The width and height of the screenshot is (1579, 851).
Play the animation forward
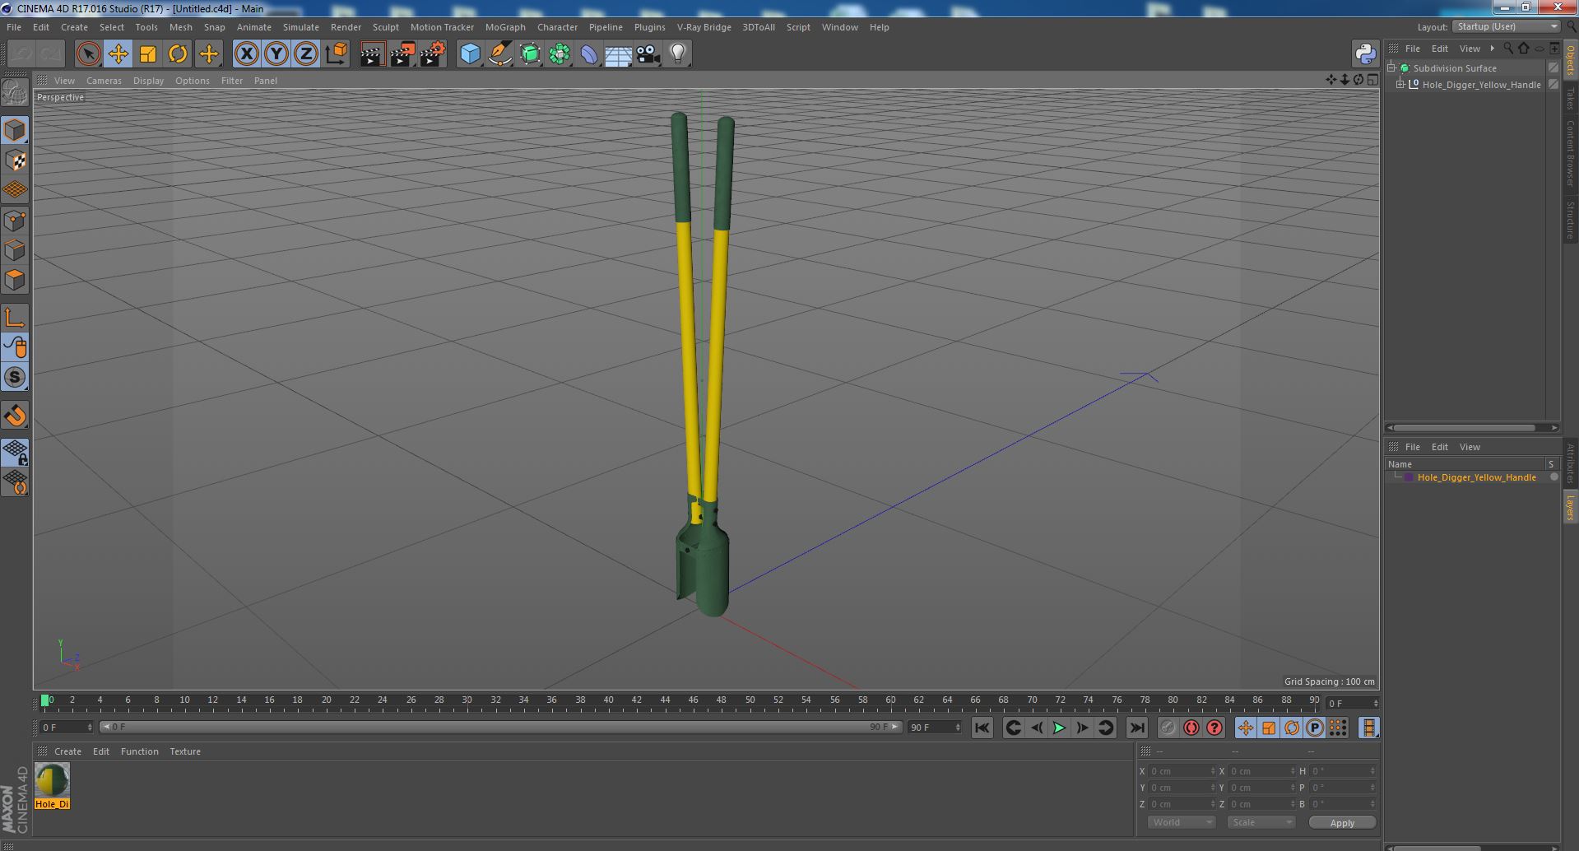click(x=1060, y=728)
